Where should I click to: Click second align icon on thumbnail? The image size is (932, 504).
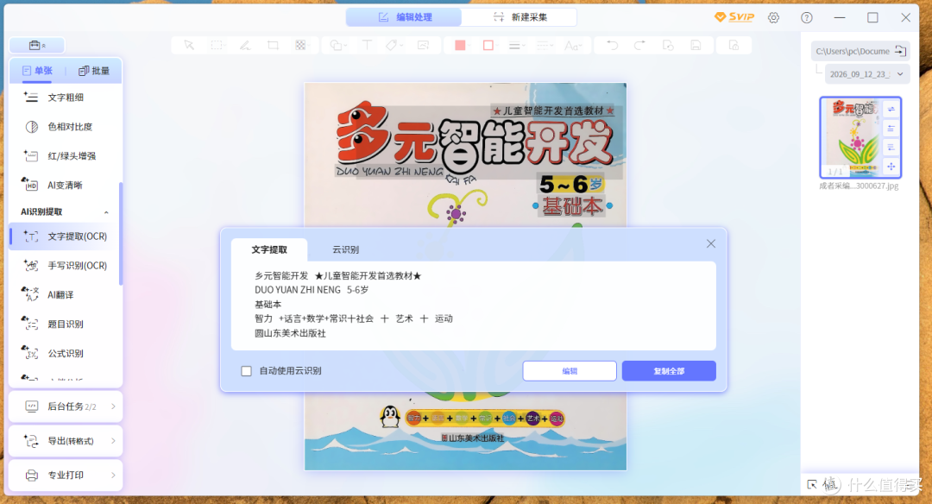[x=891, y=129]
